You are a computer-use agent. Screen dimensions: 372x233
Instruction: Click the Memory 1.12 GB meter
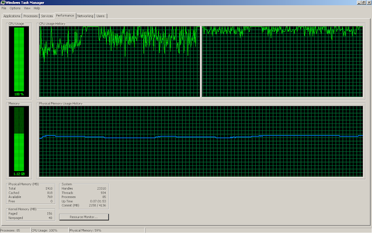19,141
